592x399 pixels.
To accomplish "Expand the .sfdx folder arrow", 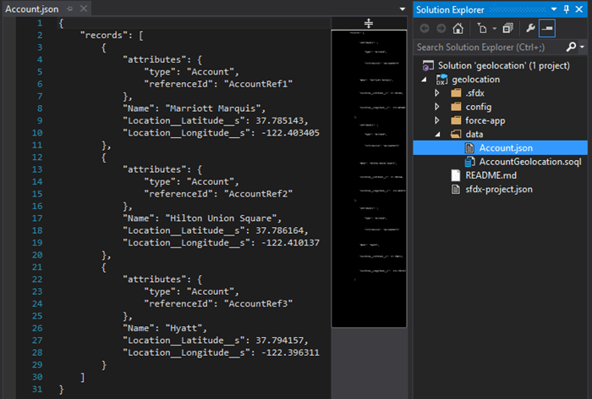I will coord(437,93).
